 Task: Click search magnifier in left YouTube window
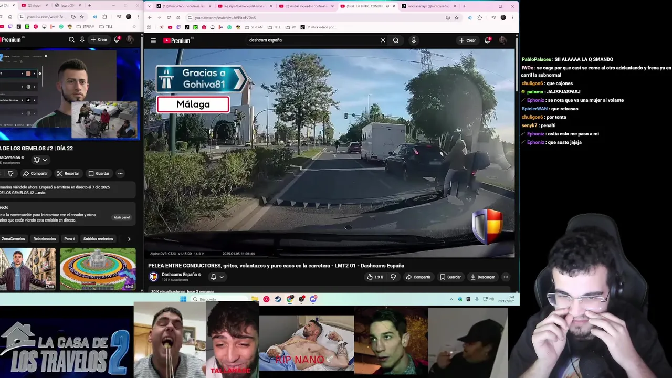tap(71, 39)
